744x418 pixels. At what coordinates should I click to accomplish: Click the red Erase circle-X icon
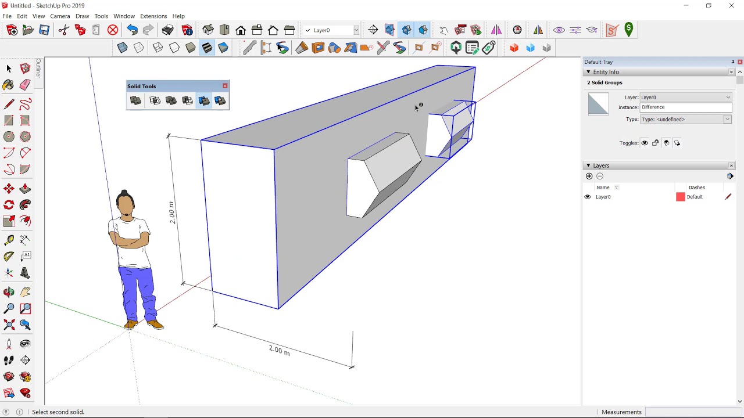pyautogui.click(x=113, y=30)
